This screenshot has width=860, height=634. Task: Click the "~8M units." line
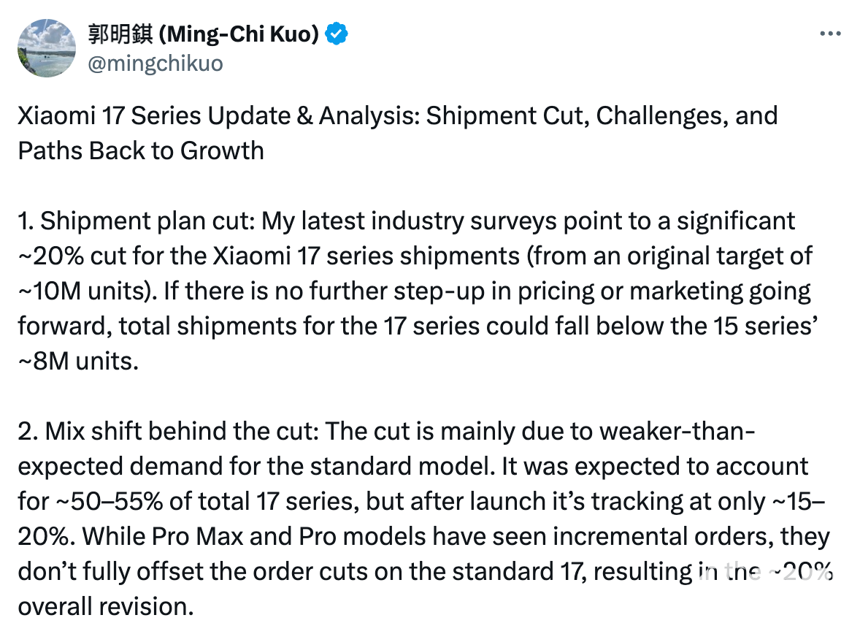(77, 361)
